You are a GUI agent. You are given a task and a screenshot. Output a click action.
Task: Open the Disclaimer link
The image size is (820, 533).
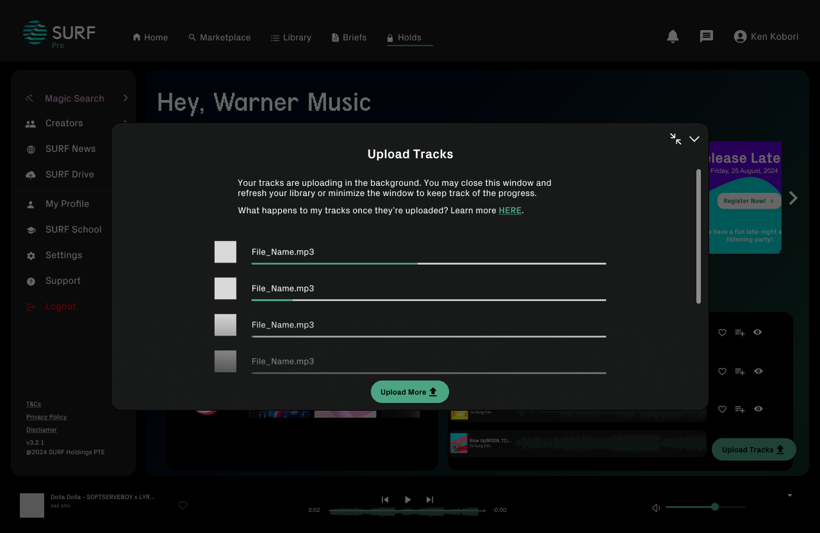point(42,430)
